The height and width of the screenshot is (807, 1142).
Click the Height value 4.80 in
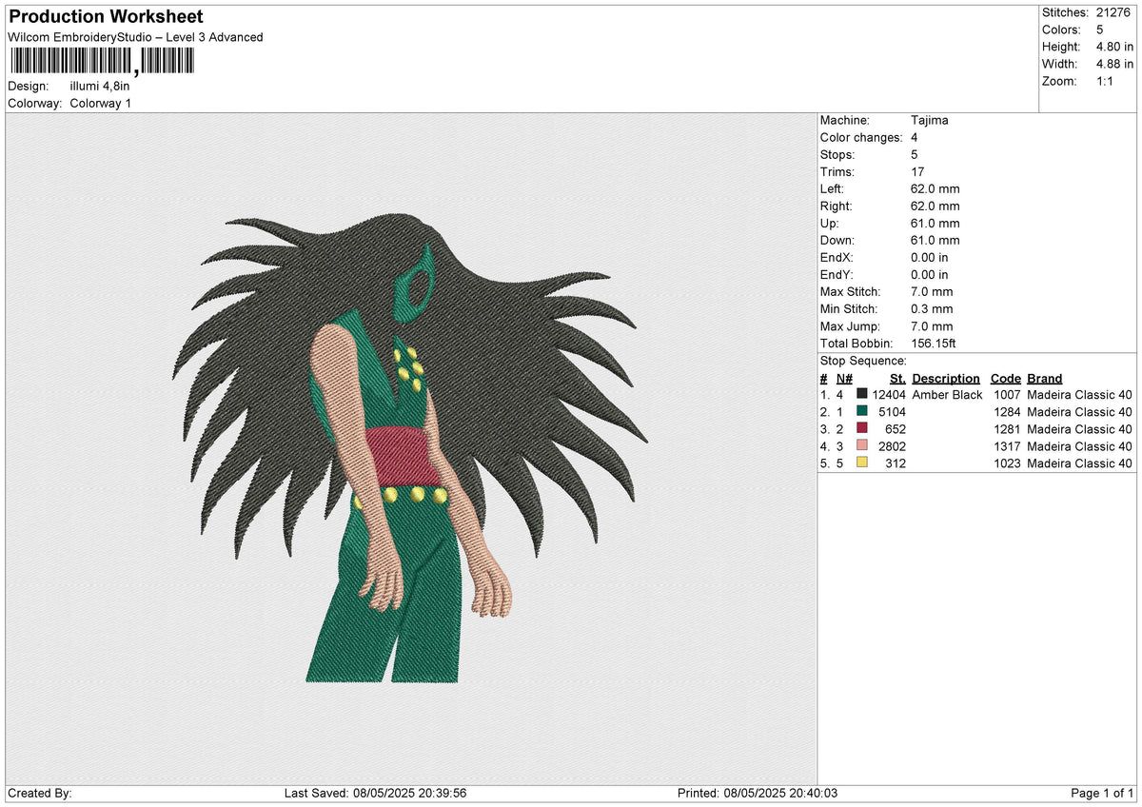(x=1115, y=47)
